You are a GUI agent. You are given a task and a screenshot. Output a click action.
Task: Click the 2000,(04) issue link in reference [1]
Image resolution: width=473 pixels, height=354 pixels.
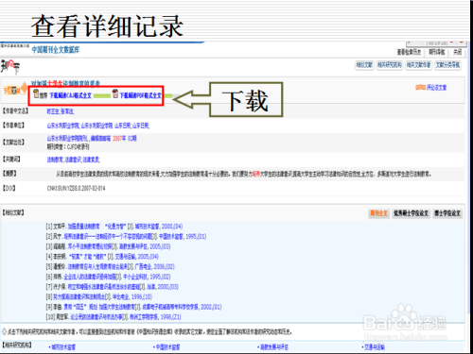[172, 227]
